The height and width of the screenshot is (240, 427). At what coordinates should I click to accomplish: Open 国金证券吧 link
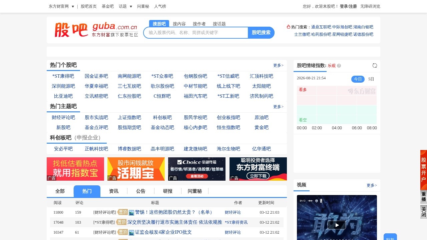click(x=96, y=76)
